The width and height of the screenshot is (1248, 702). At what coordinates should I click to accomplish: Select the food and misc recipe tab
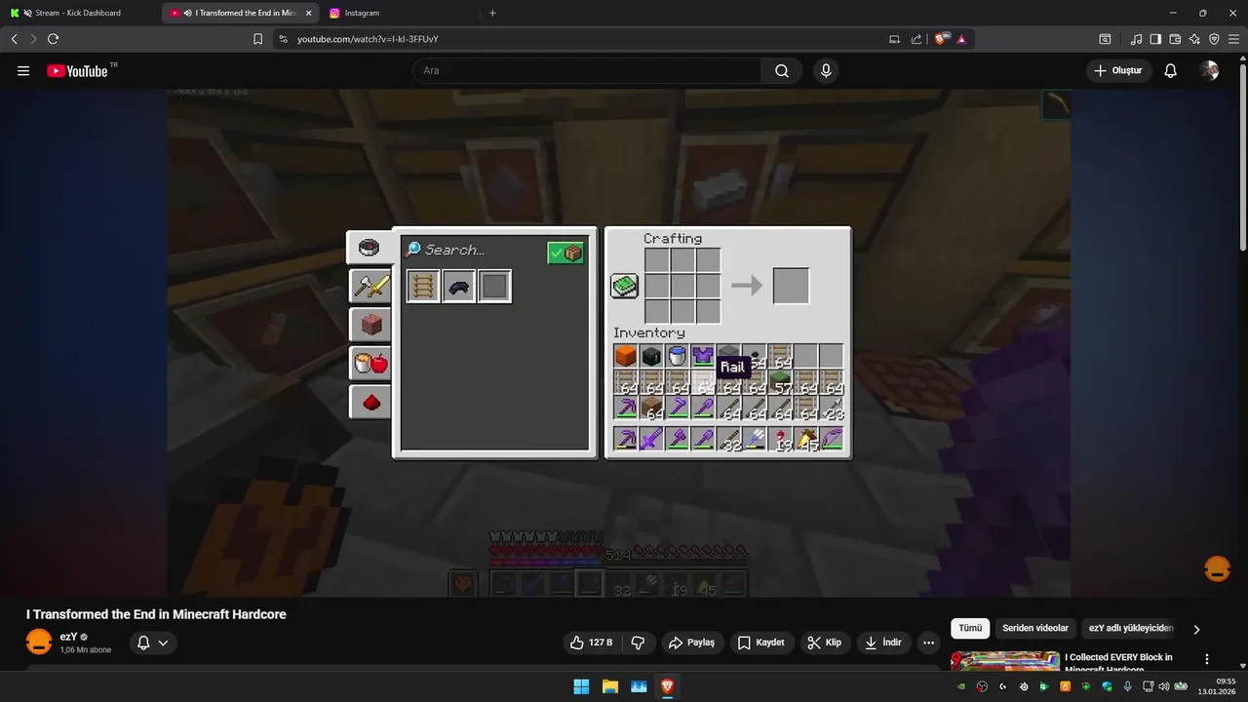[x=370, y=364]
